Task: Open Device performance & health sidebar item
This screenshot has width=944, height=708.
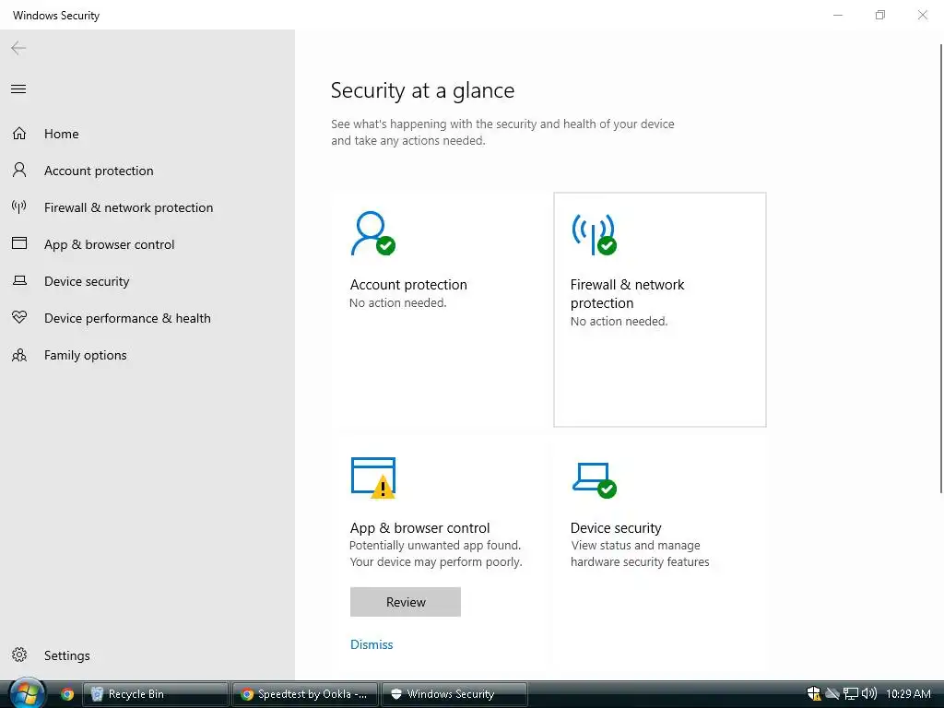Action: (147, 318)
